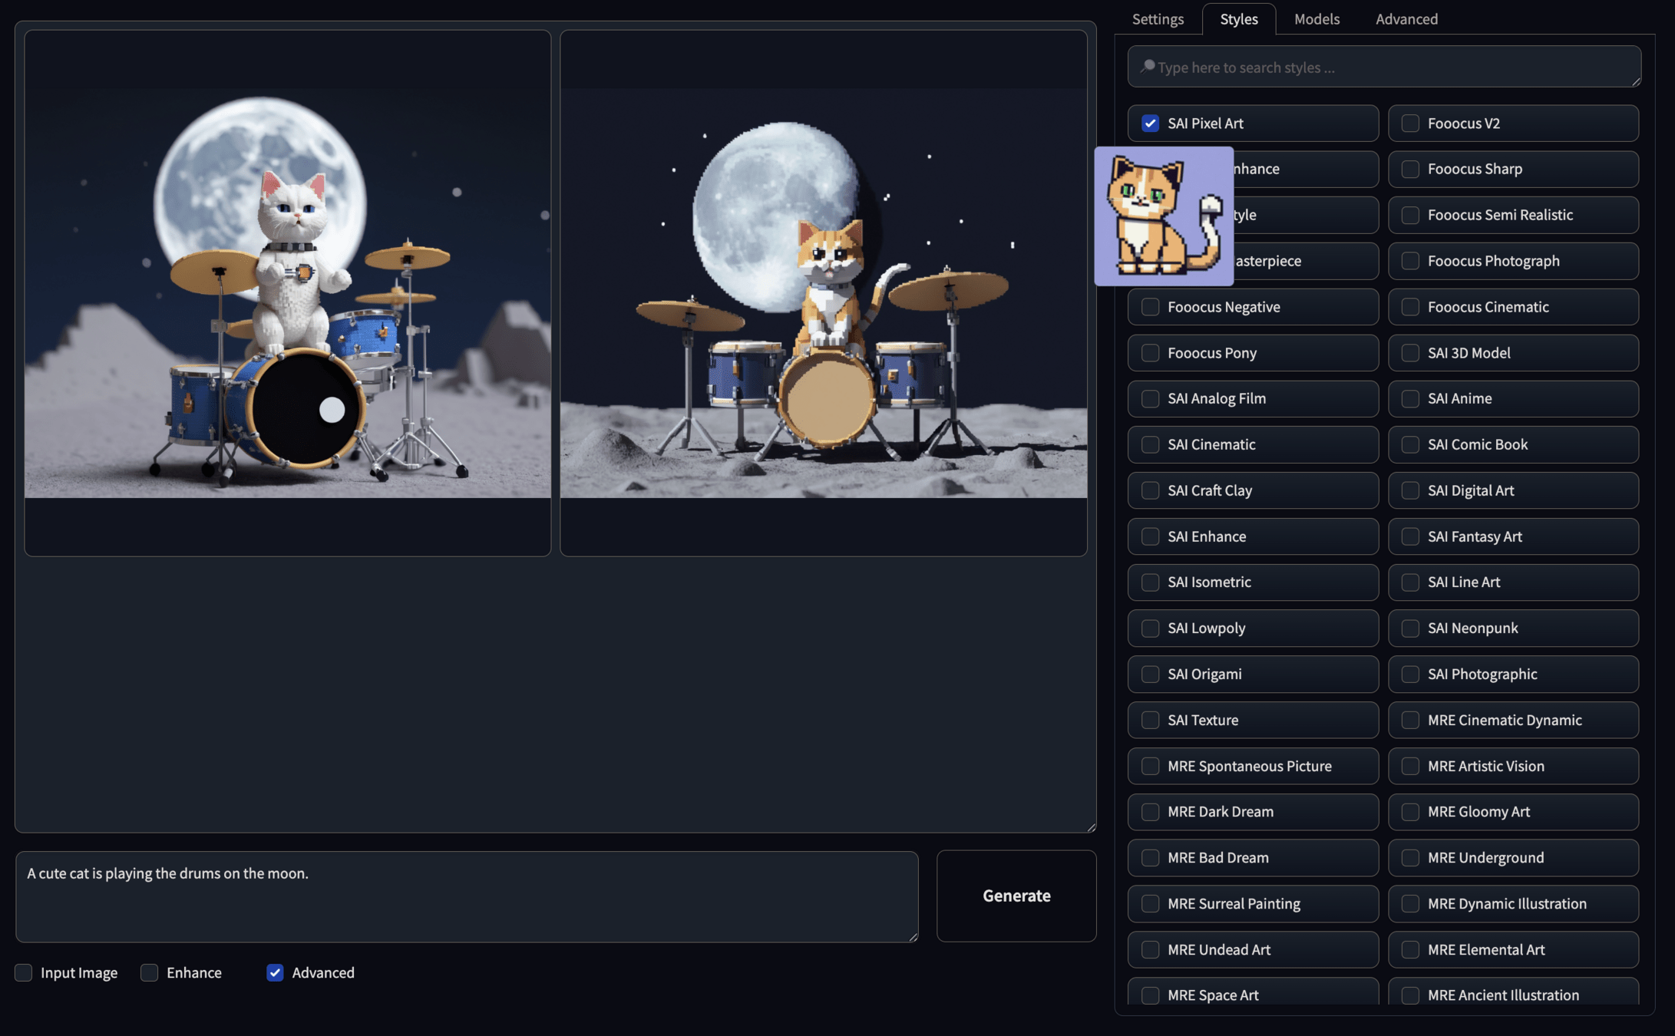Grab the gallery panel resize handle
This screenshot has height=1036, width=1675.
(1091, 827)
